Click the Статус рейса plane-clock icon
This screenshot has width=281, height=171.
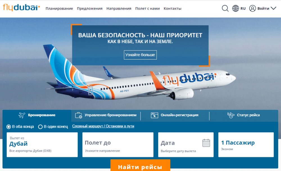pyautogui.click(x=231, y=115)
